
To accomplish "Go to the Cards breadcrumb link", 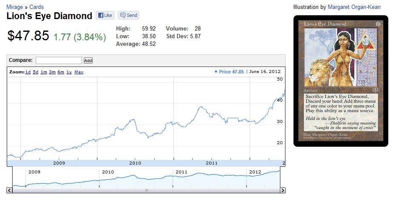I will 36,7.
